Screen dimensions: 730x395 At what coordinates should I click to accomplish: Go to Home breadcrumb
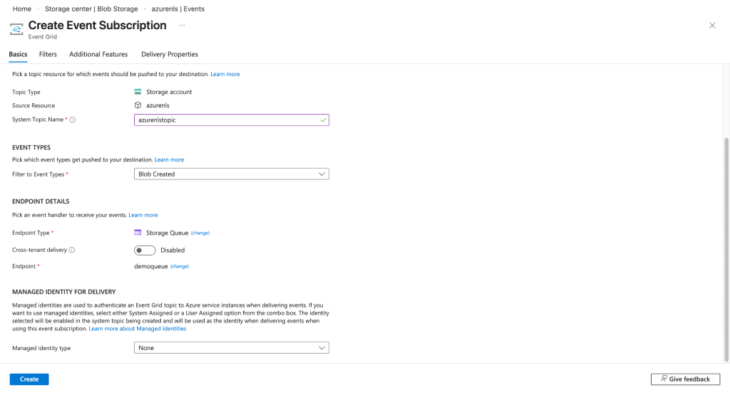click(x=22, y=9)
